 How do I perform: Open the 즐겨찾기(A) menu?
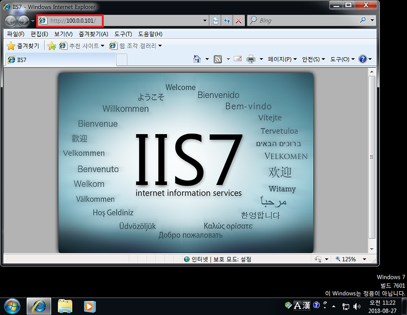[93, 34]
